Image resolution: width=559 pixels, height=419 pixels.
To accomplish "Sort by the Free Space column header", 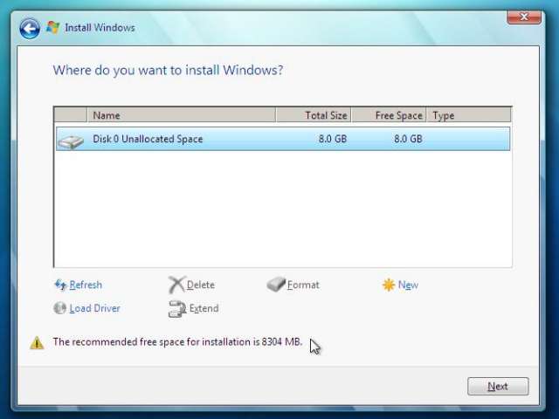I will (389, 115).
